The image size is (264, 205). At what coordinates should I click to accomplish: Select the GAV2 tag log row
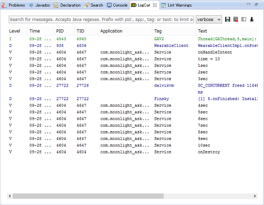(x=132, y=39)
